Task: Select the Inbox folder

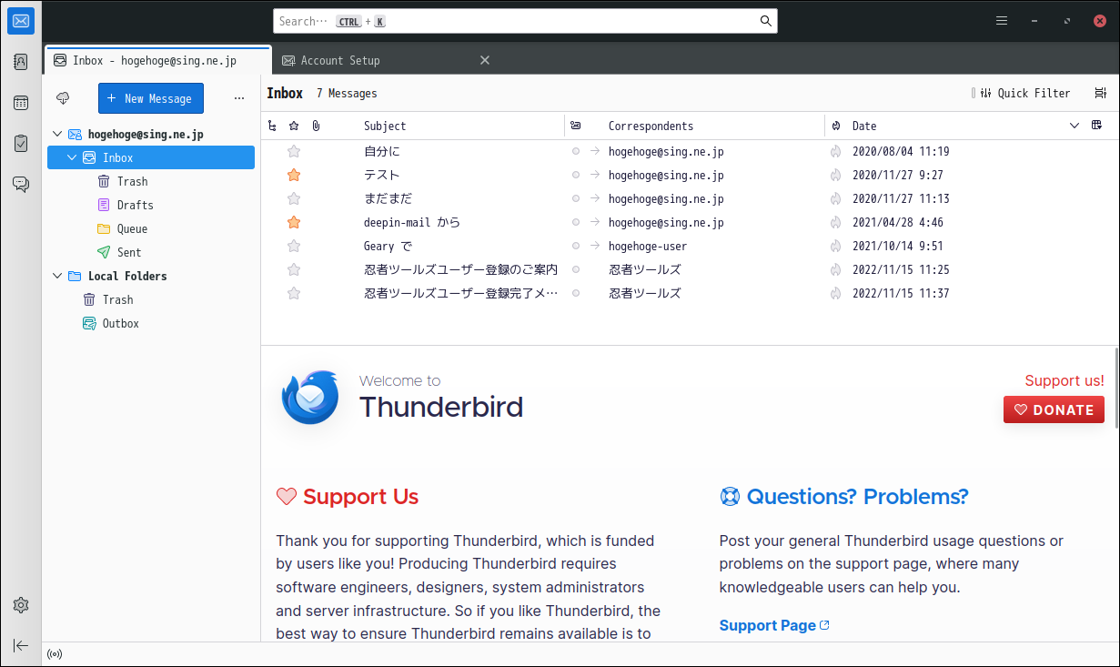Action: coord(151,157)
